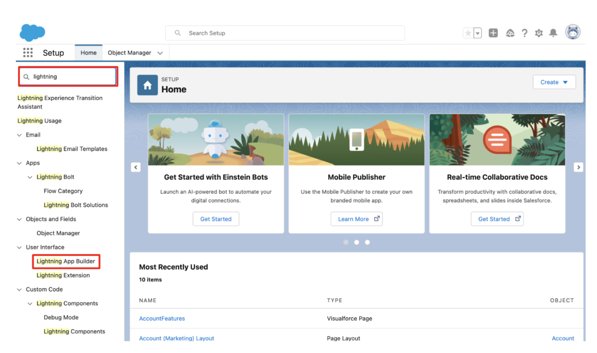The image size is (597, 353).
Task: Open Lightning Email Templates
Action: (72, 149)
